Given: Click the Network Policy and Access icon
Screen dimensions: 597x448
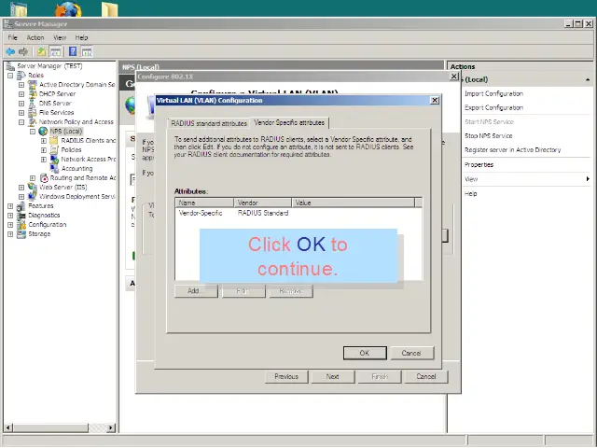Looking at the screenshot, I should pyautogui.click(x=33, y=122).
